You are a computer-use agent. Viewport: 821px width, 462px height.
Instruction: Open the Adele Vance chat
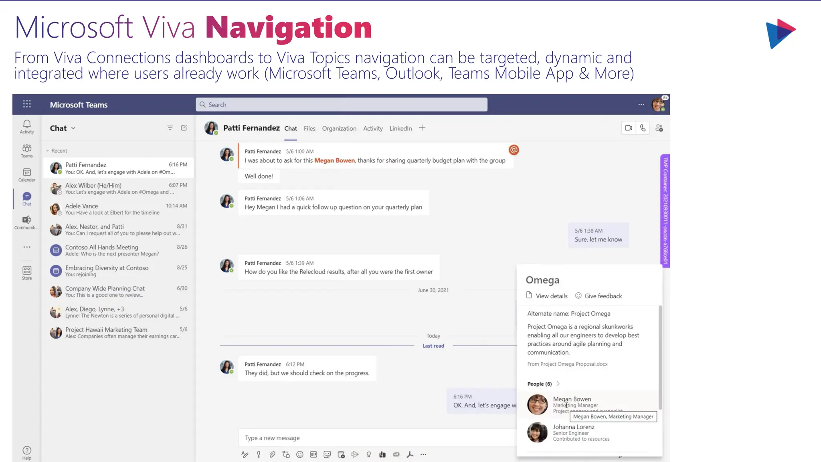tap(119, 209)
